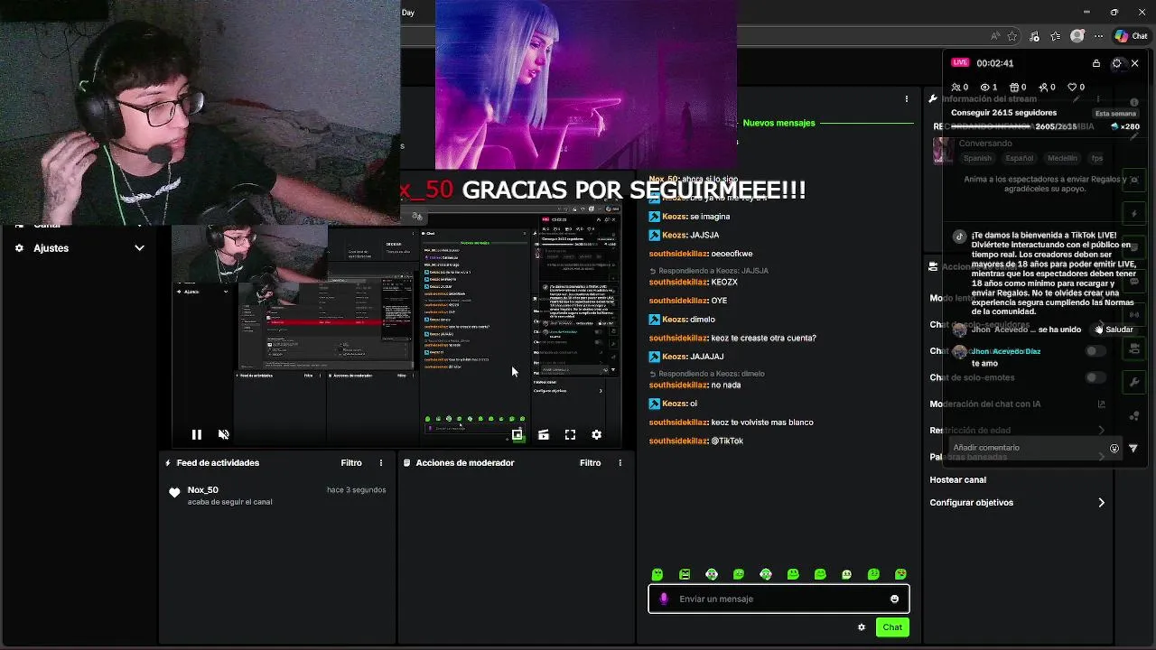This screenshot has height=650, width=1156.
Task: Jump to Nuevos mensajes in chat
Action: tap(778, 123)
